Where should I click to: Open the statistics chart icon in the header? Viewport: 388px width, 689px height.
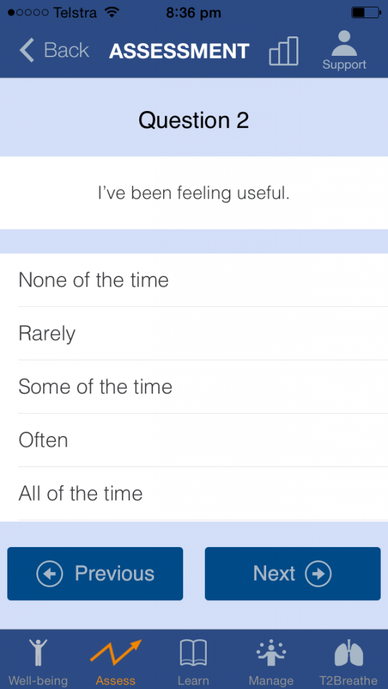(284, 50)
